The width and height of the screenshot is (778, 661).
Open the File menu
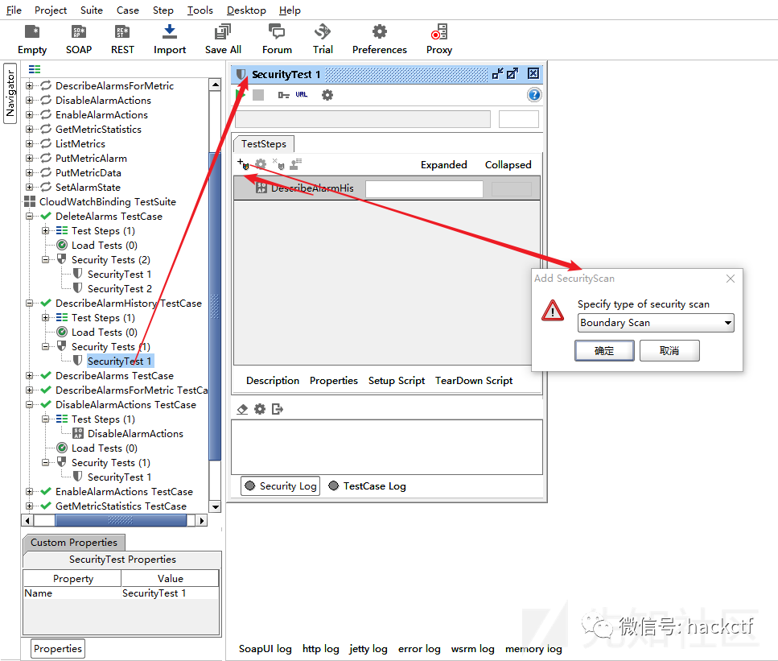point(14,10)
